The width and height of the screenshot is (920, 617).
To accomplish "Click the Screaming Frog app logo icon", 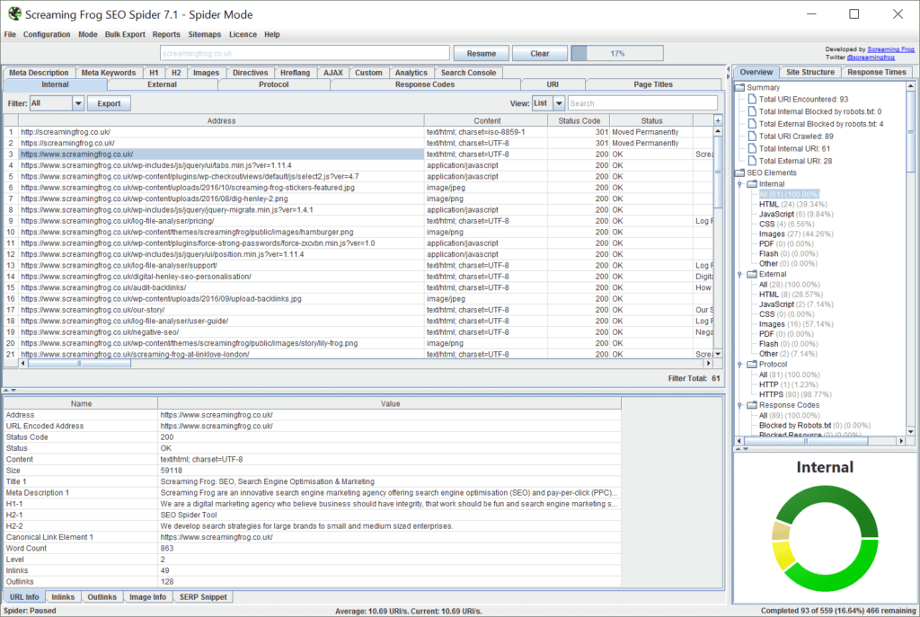I will [14, 13].
